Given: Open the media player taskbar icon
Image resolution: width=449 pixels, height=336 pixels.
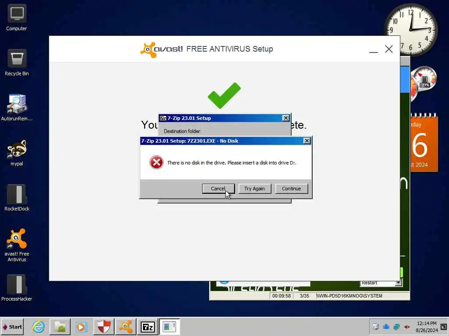Looking at the screenshot, I should [82, 327].
